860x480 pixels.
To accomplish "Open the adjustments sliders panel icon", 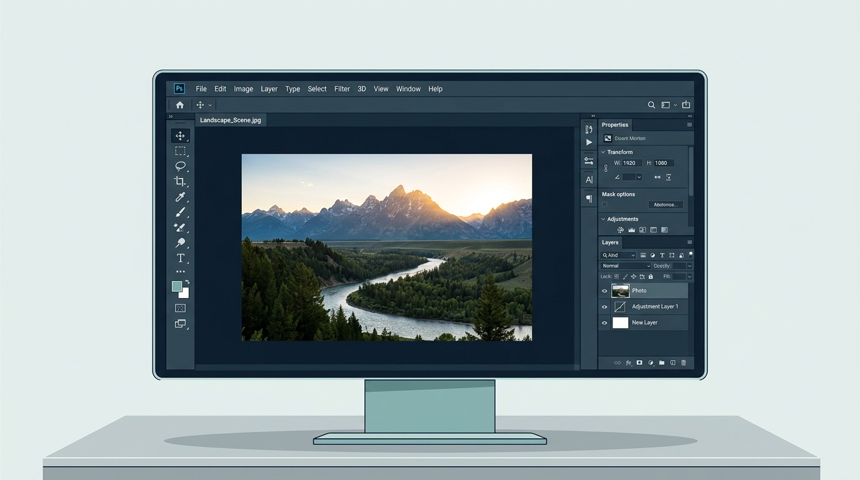I will tap(589, 161).
